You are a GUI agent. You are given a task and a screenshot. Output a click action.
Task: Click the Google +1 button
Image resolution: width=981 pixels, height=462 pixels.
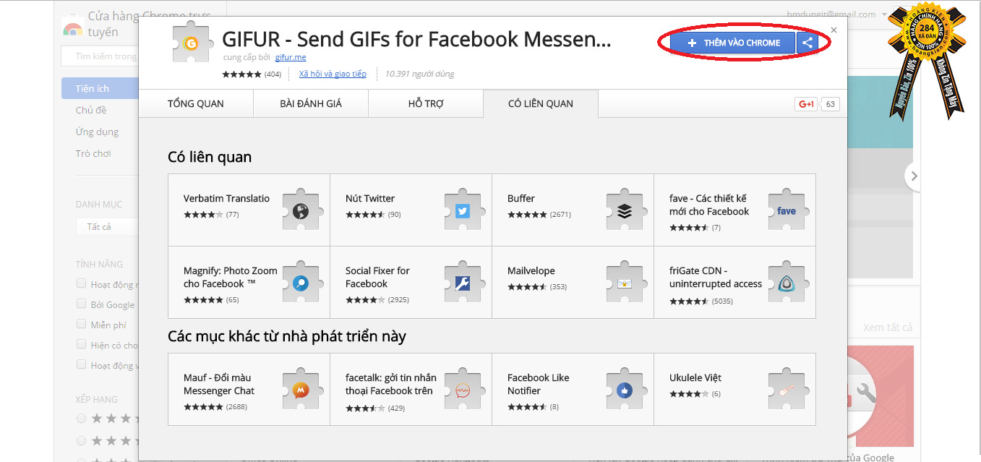tap(806, 104)
